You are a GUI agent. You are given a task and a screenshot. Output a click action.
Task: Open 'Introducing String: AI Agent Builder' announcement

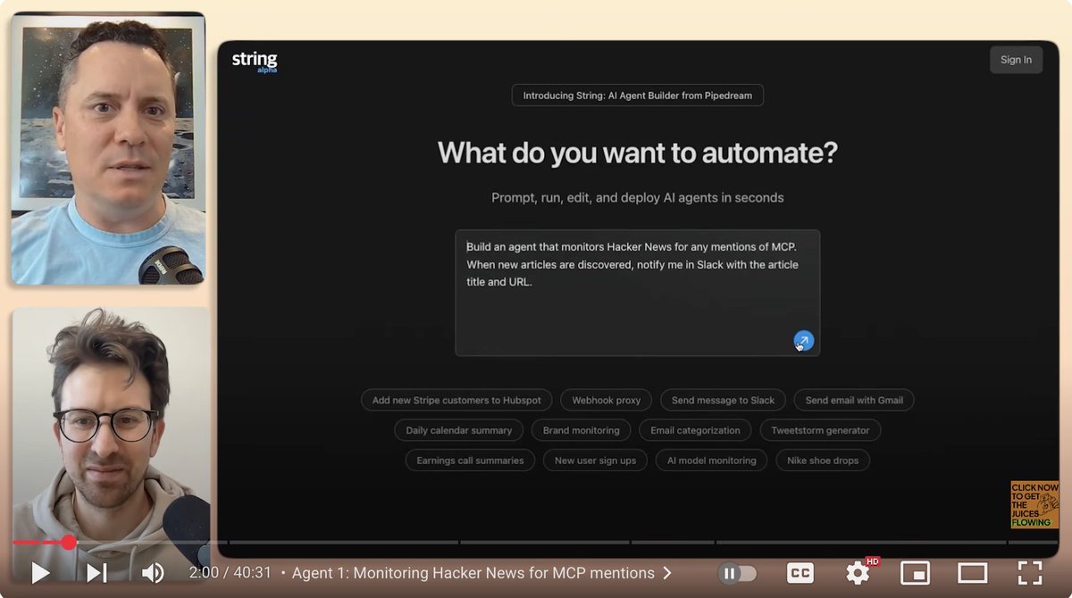(638, 96)
